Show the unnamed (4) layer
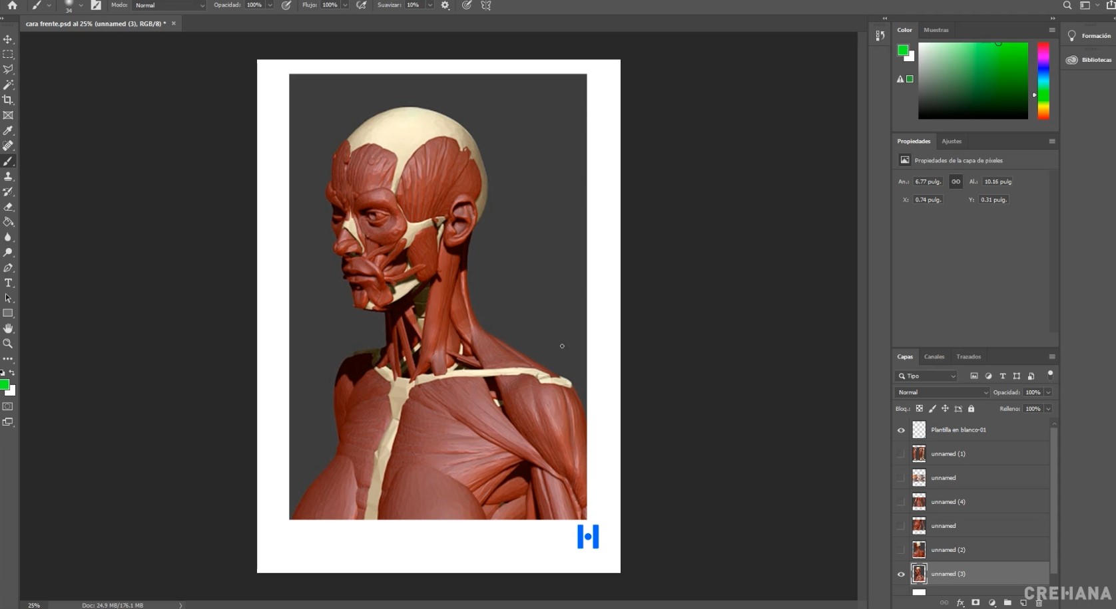 [901, 502]
